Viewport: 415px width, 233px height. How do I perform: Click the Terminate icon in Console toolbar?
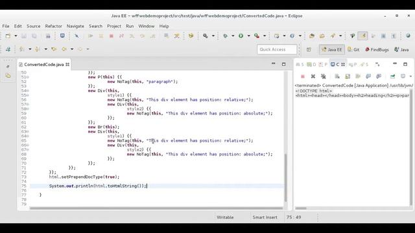pos(303,76)
